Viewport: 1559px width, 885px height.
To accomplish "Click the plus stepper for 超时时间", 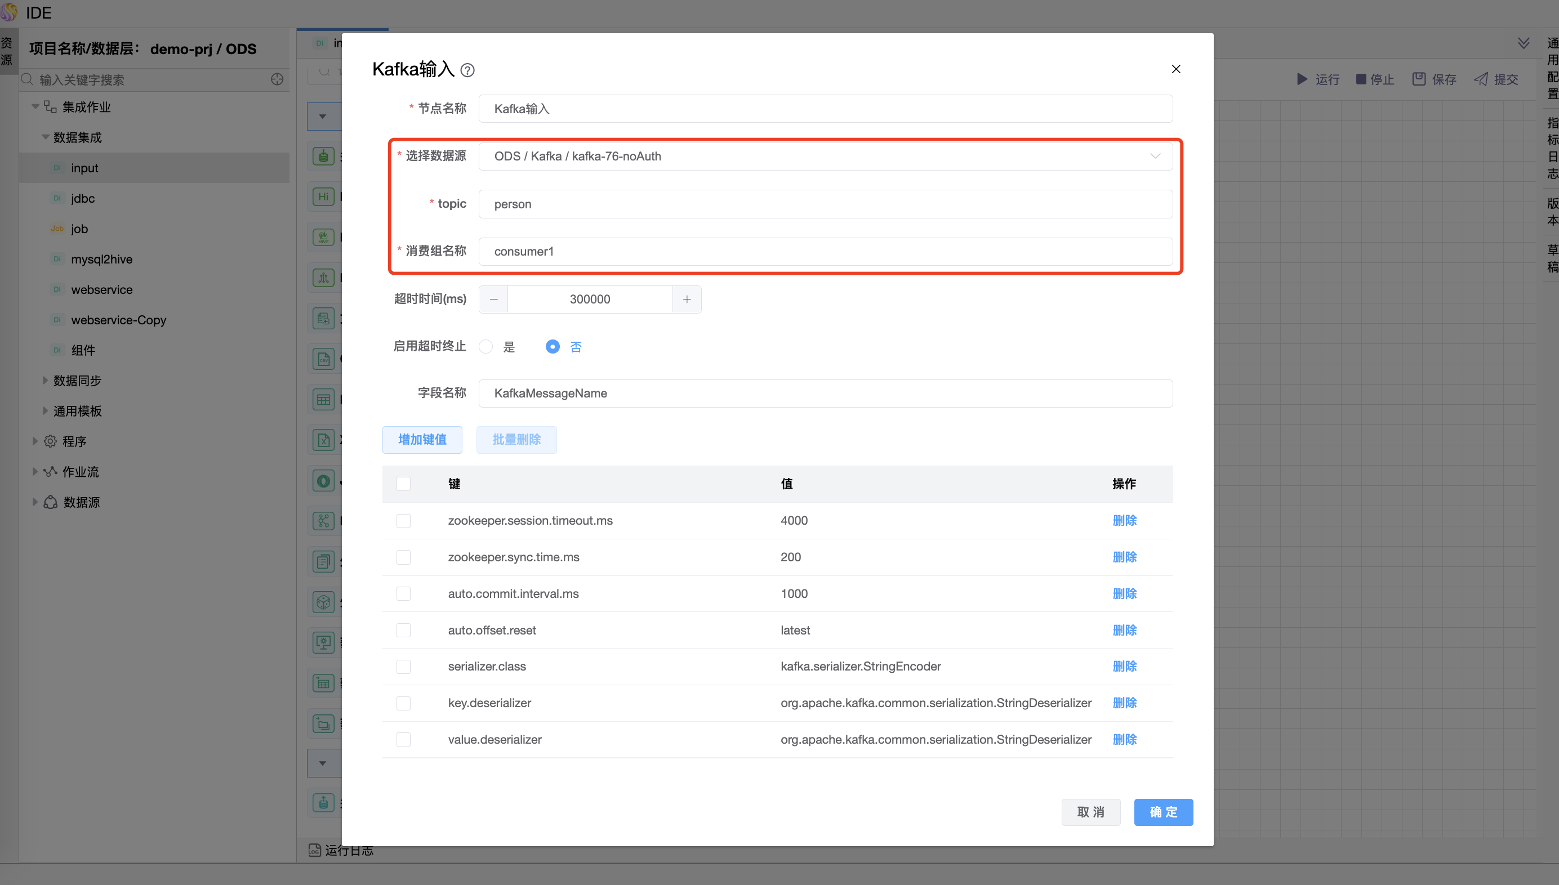I will pyautogui.click(x=687, y=299).
